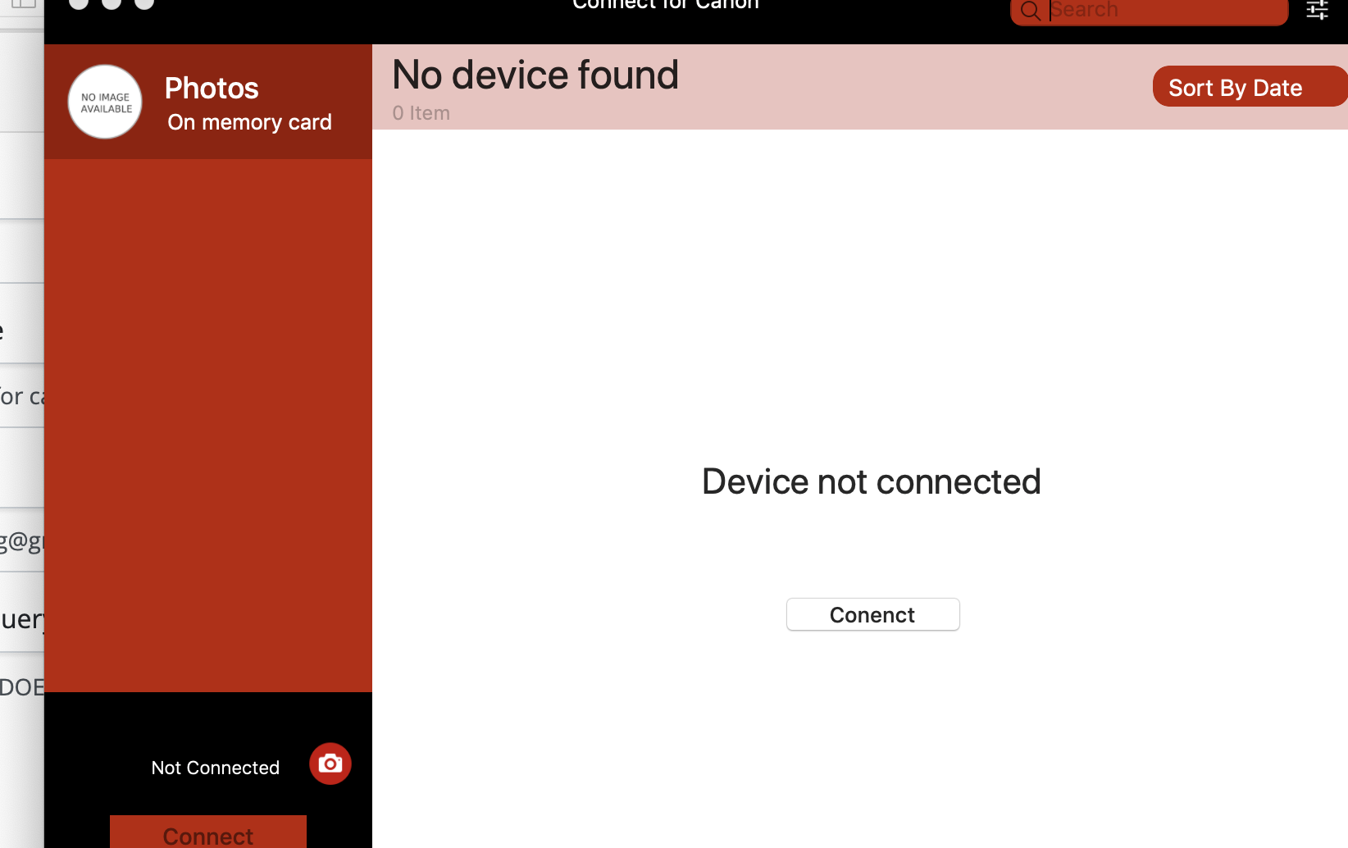Click the magnifier icon in the search bar

click(x=1031, y=11)
